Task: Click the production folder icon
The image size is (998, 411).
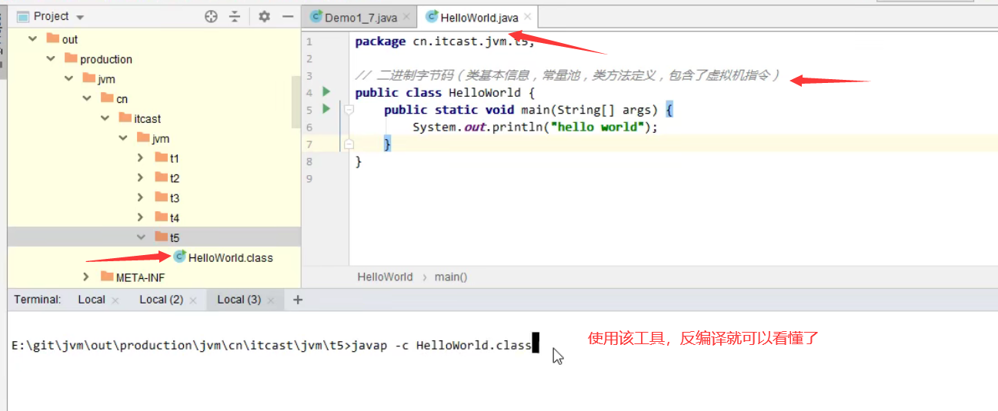Action: click(71, 58)
